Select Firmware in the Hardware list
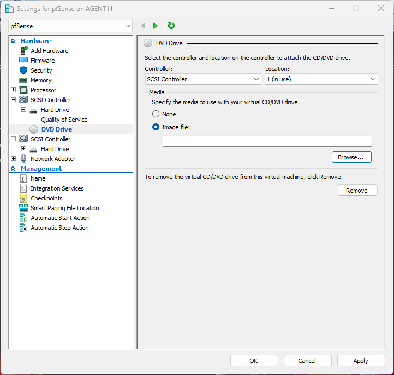 (x=43, y=61)
